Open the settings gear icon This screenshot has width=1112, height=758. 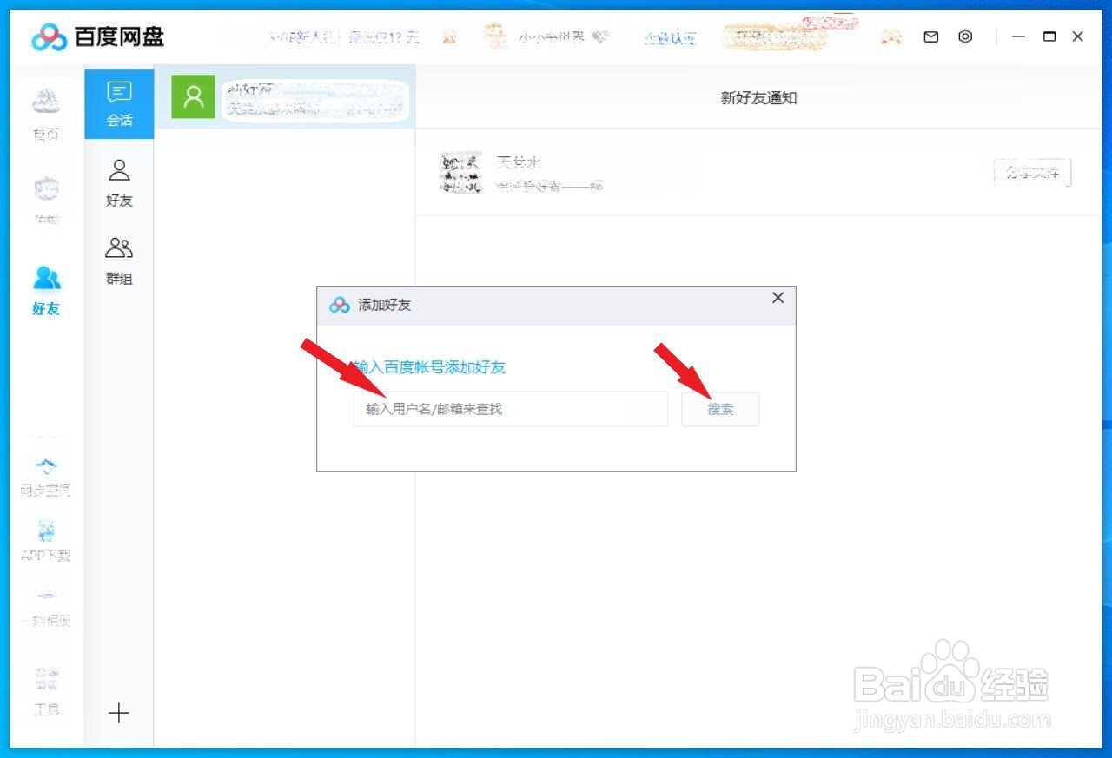965,36
